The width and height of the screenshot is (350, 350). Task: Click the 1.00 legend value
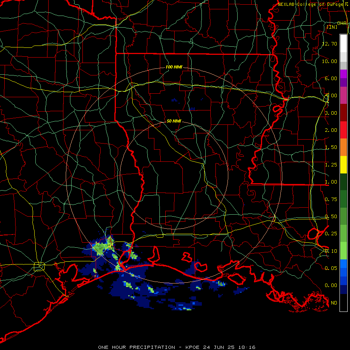pyautogui.click(x=331, y=182)
